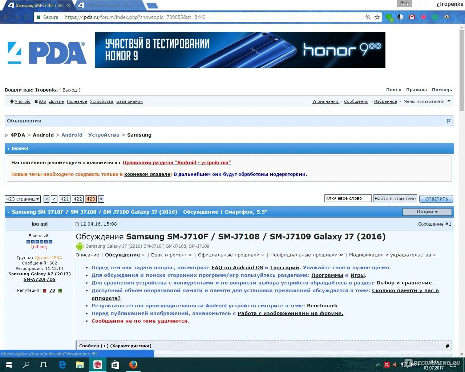Open 'Избранное' link

coord(385,101)
